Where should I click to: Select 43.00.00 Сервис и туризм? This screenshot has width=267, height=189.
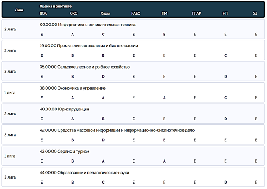click(65, 151)
